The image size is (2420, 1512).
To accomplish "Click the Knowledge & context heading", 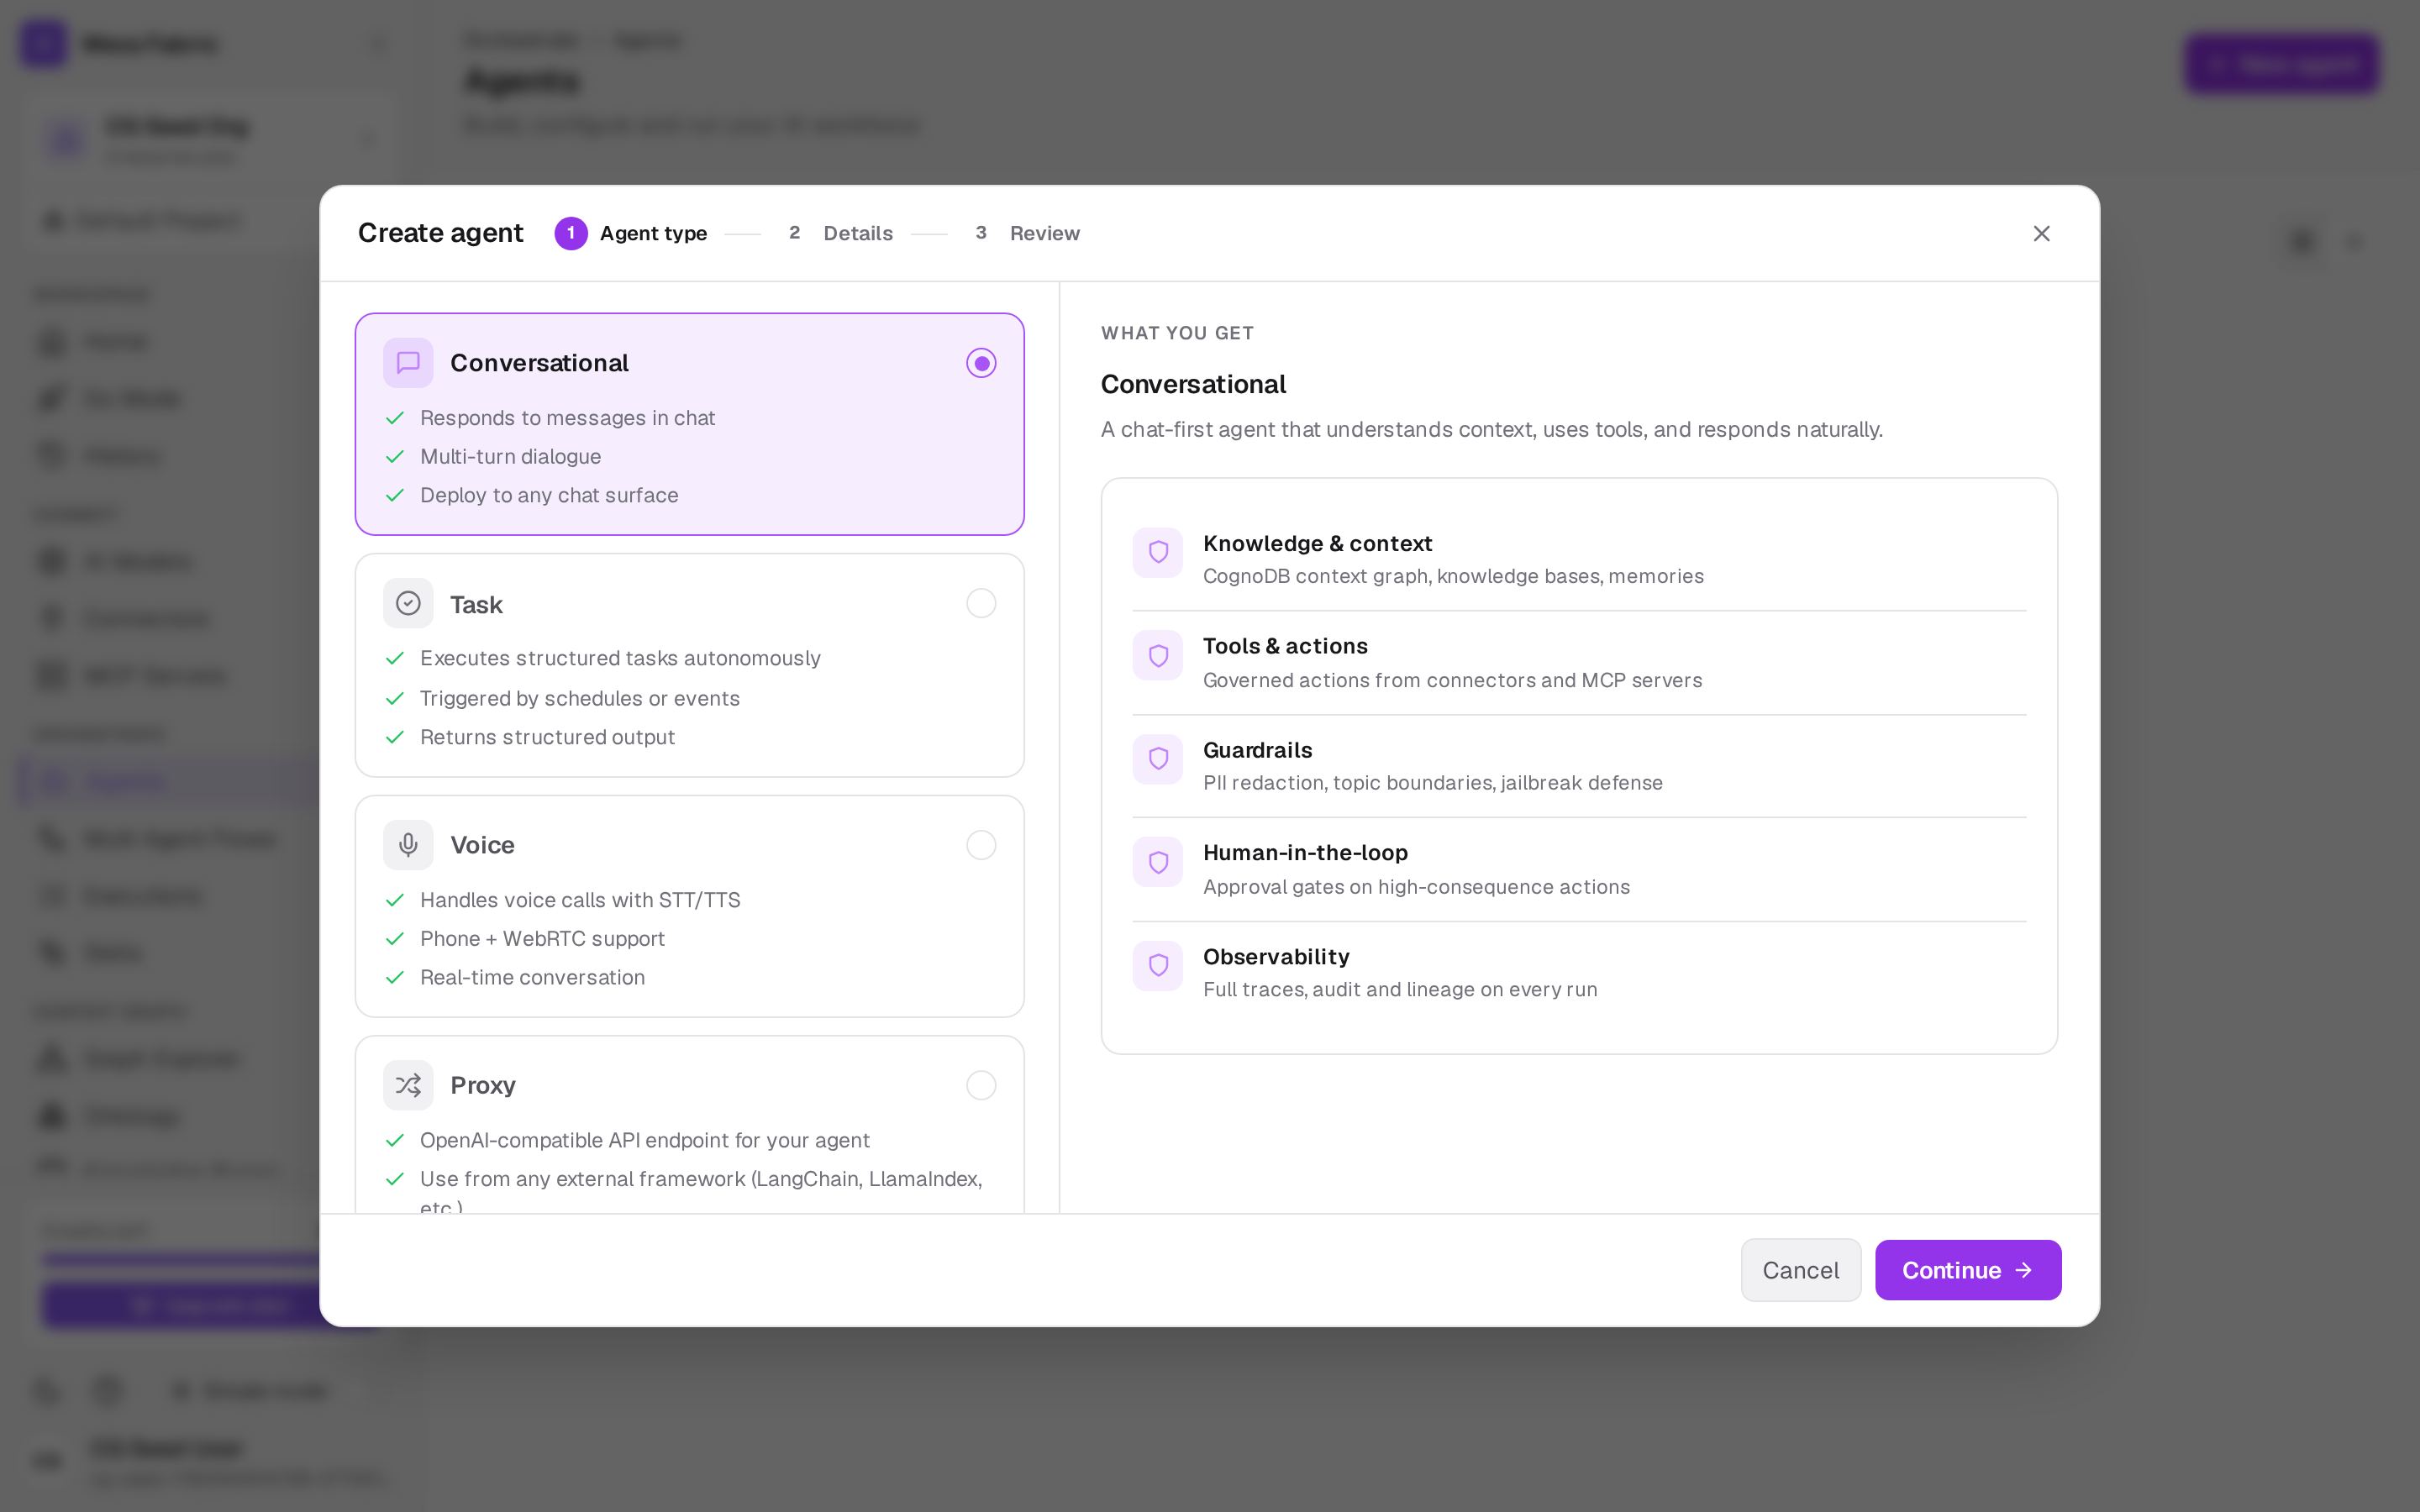I will click(1317, 543).
